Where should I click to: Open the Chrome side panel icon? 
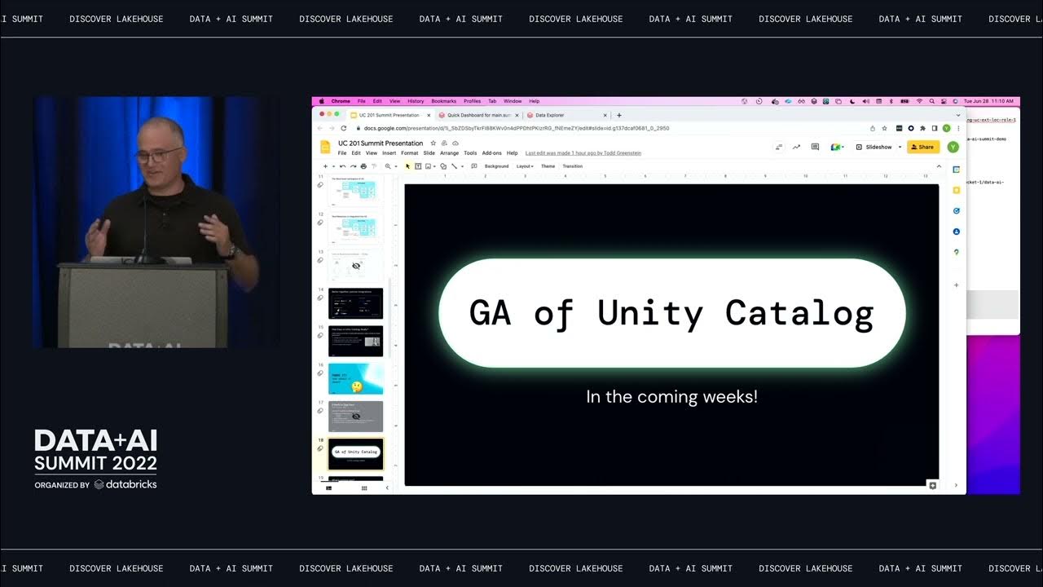[935, 128]
